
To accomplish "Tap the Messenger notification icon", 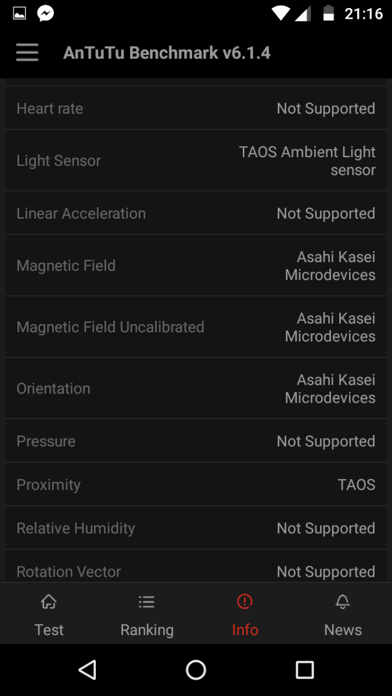I will click(x=46, y=13).
